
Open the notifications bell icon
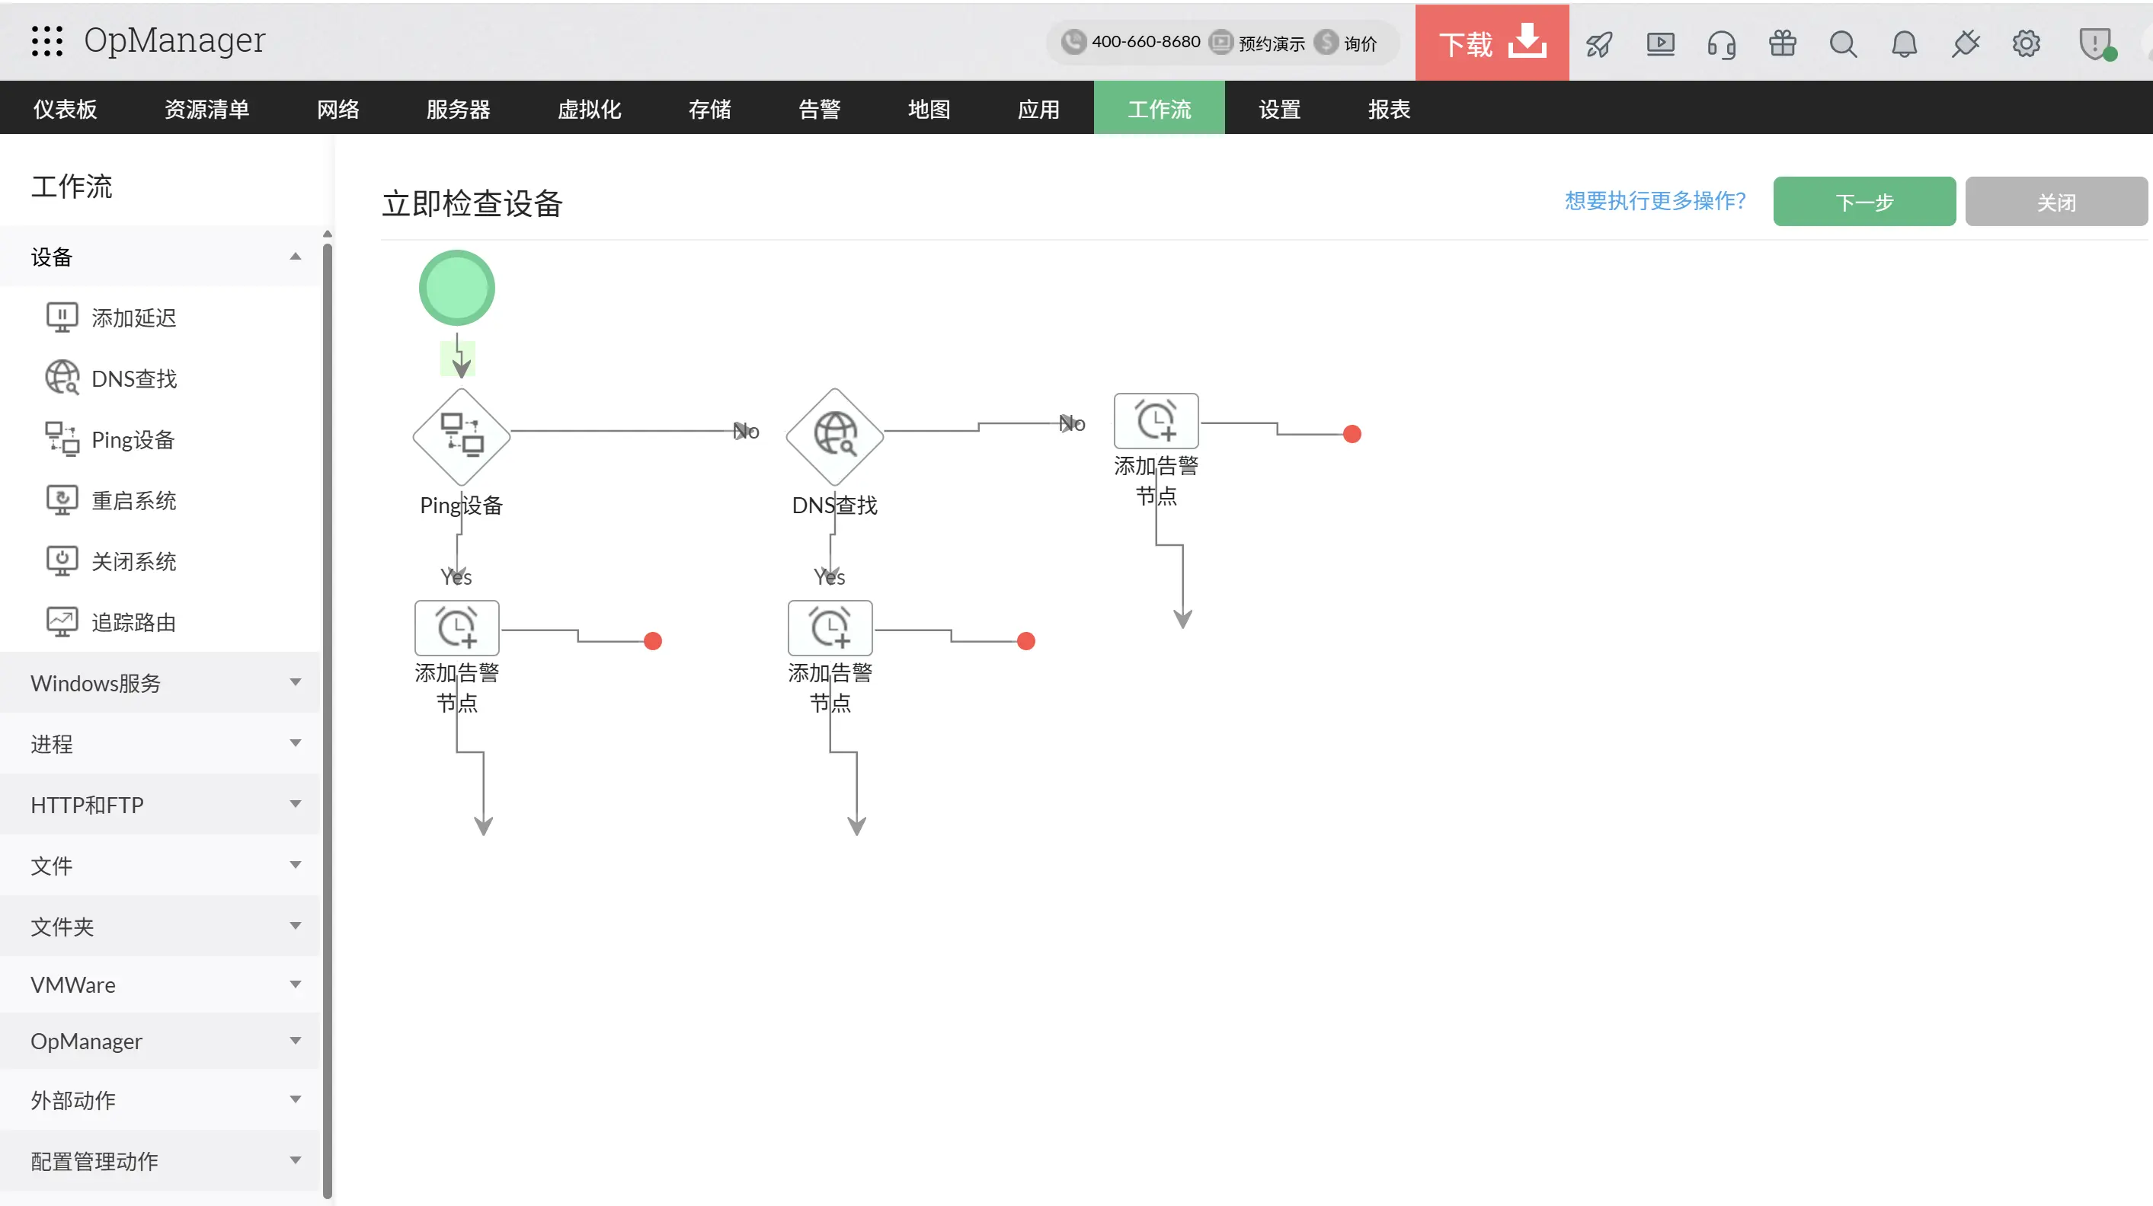pyautogui.click(x=1904, y=43)
